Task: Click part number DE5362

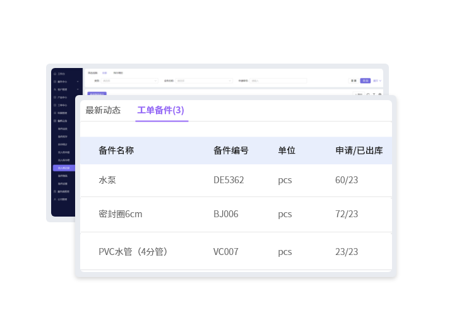Action: click(229, 180)
